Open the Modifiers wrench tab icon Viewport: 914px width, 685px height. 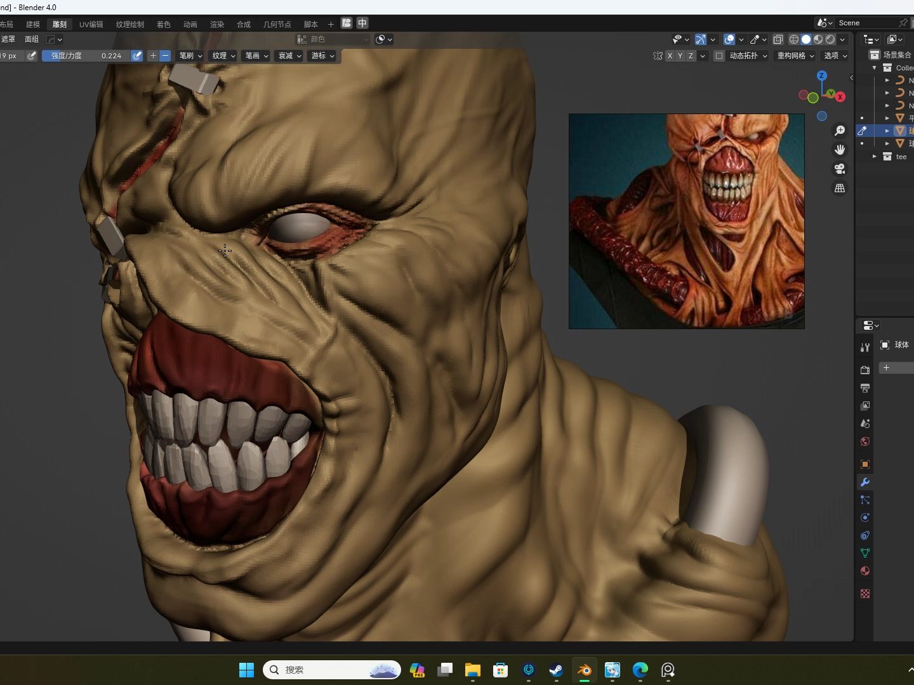(865, 482)
